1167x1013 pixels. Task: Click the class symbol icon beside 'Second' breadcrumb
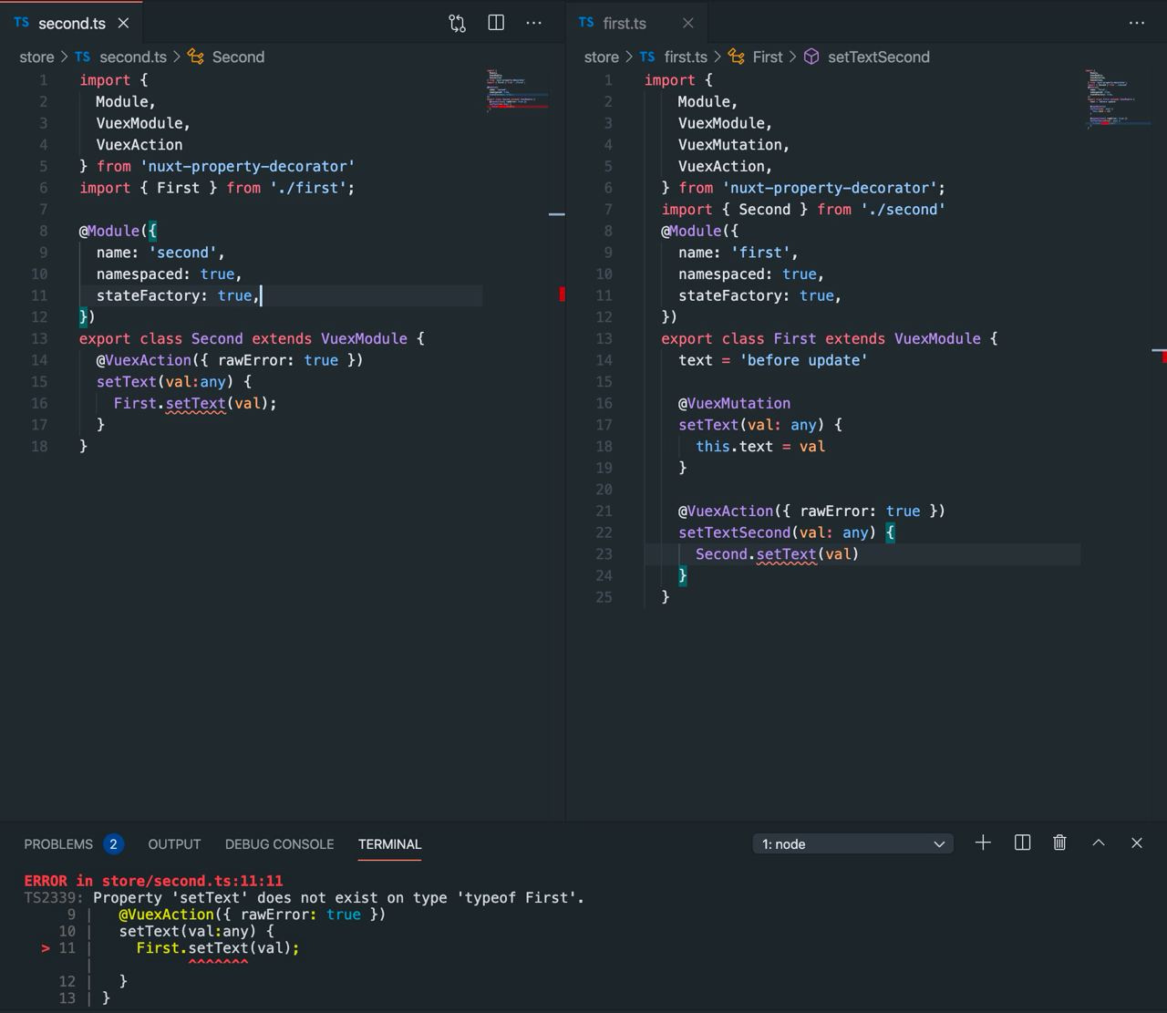pos(195,57)
